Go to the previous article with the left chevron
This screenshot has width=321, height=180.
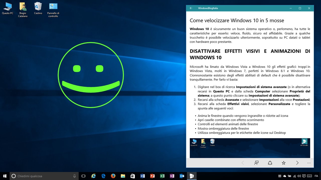pyautogui.click(x=243, y=163)
